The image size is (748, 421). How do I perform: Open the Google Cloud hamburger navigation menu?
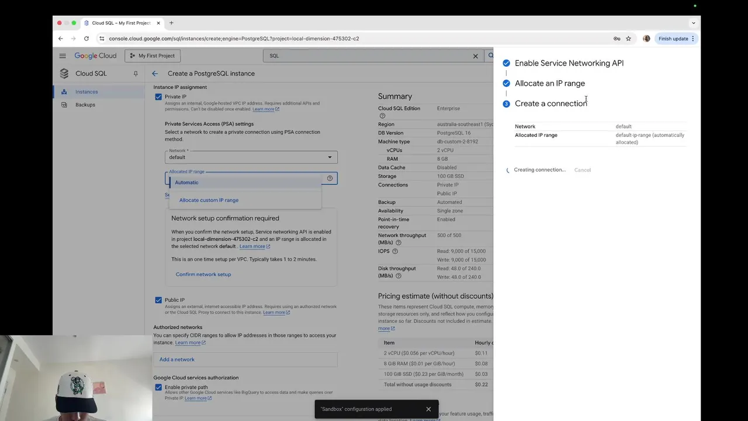(x=63, y=56)
